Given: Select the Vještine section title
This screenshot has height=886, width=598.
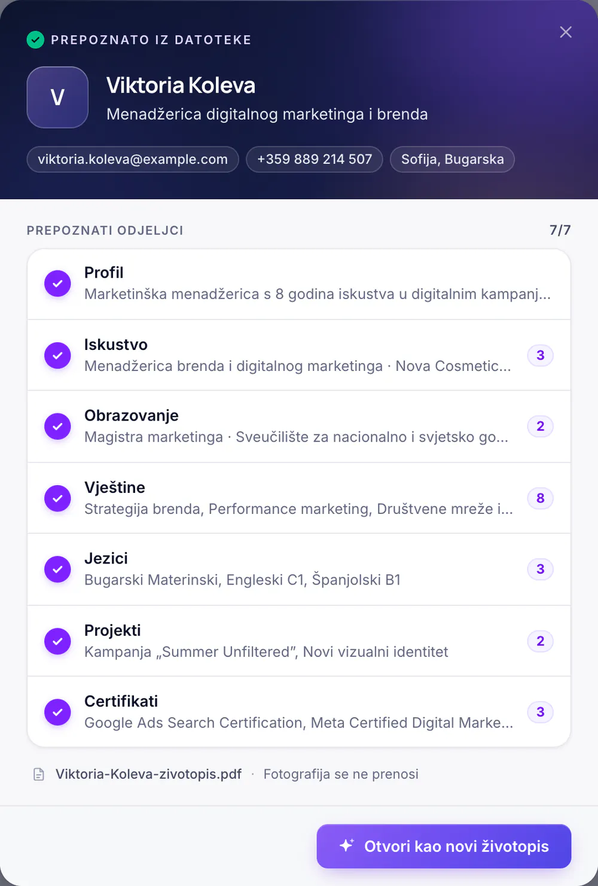Looking at the screenshot, I should [115, 488].
